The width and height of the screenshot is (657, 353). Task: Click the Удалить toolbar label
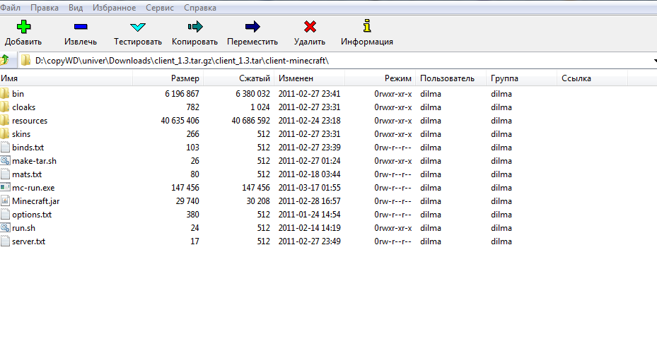coord(310,42)
